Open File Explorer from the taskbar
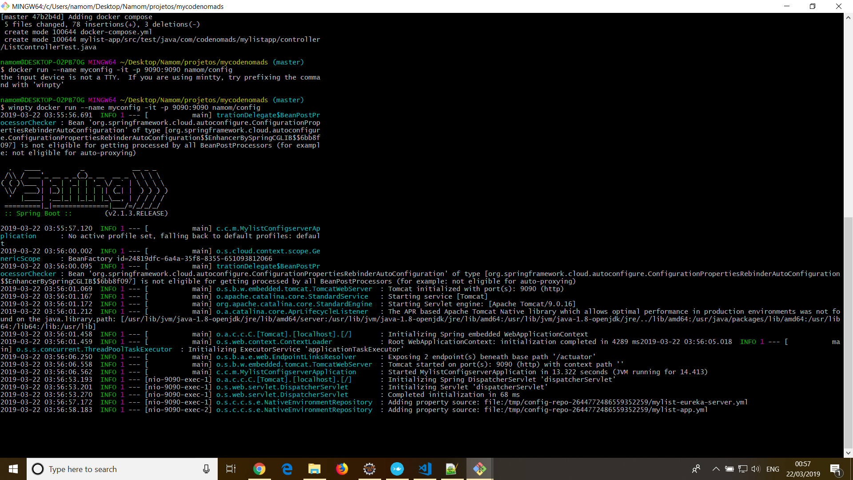Screen dimensions: 853x480 coord(315,469)
